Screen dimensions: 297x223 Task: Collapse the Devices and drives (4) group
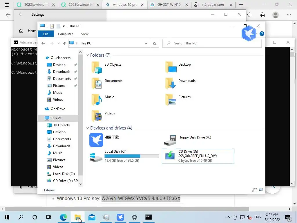87,128
